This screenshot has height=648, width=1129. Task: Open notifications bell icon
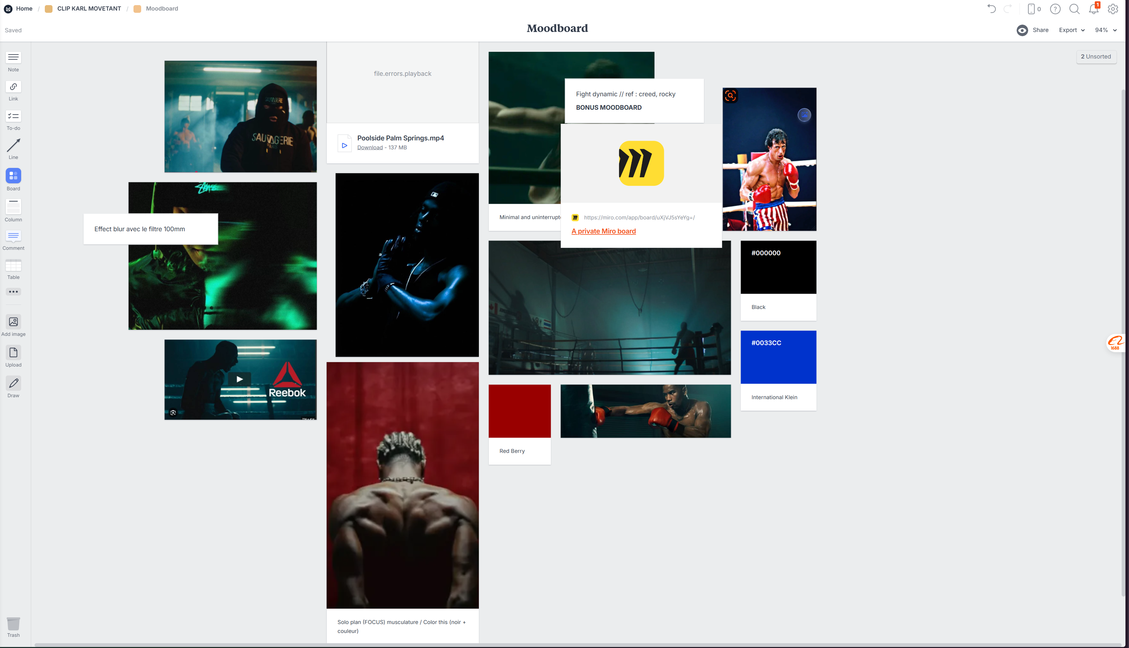tap(1093, 9)
